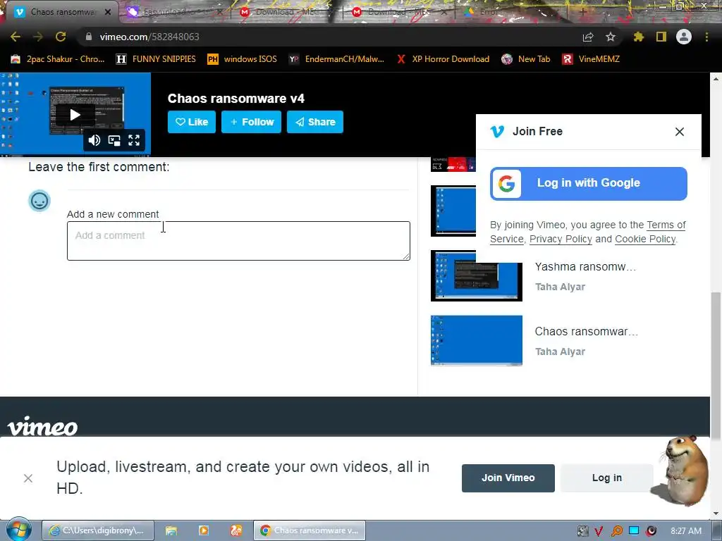Click the orange magnifier tray icon
722x541 pixels.
[x=616, y=531]
